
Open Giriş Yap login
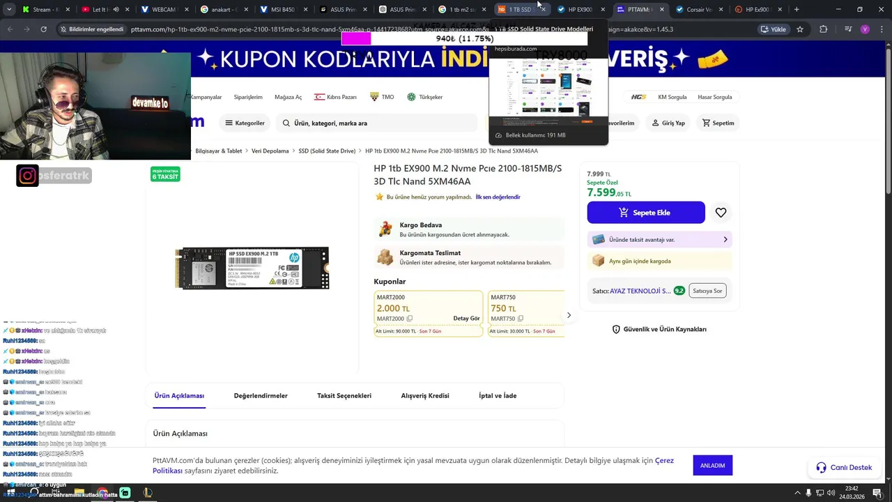668,123
